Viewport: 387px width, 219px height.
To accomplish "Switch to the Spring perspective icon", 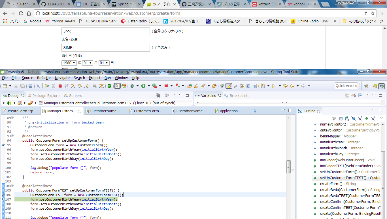I will tap(375, 86).
